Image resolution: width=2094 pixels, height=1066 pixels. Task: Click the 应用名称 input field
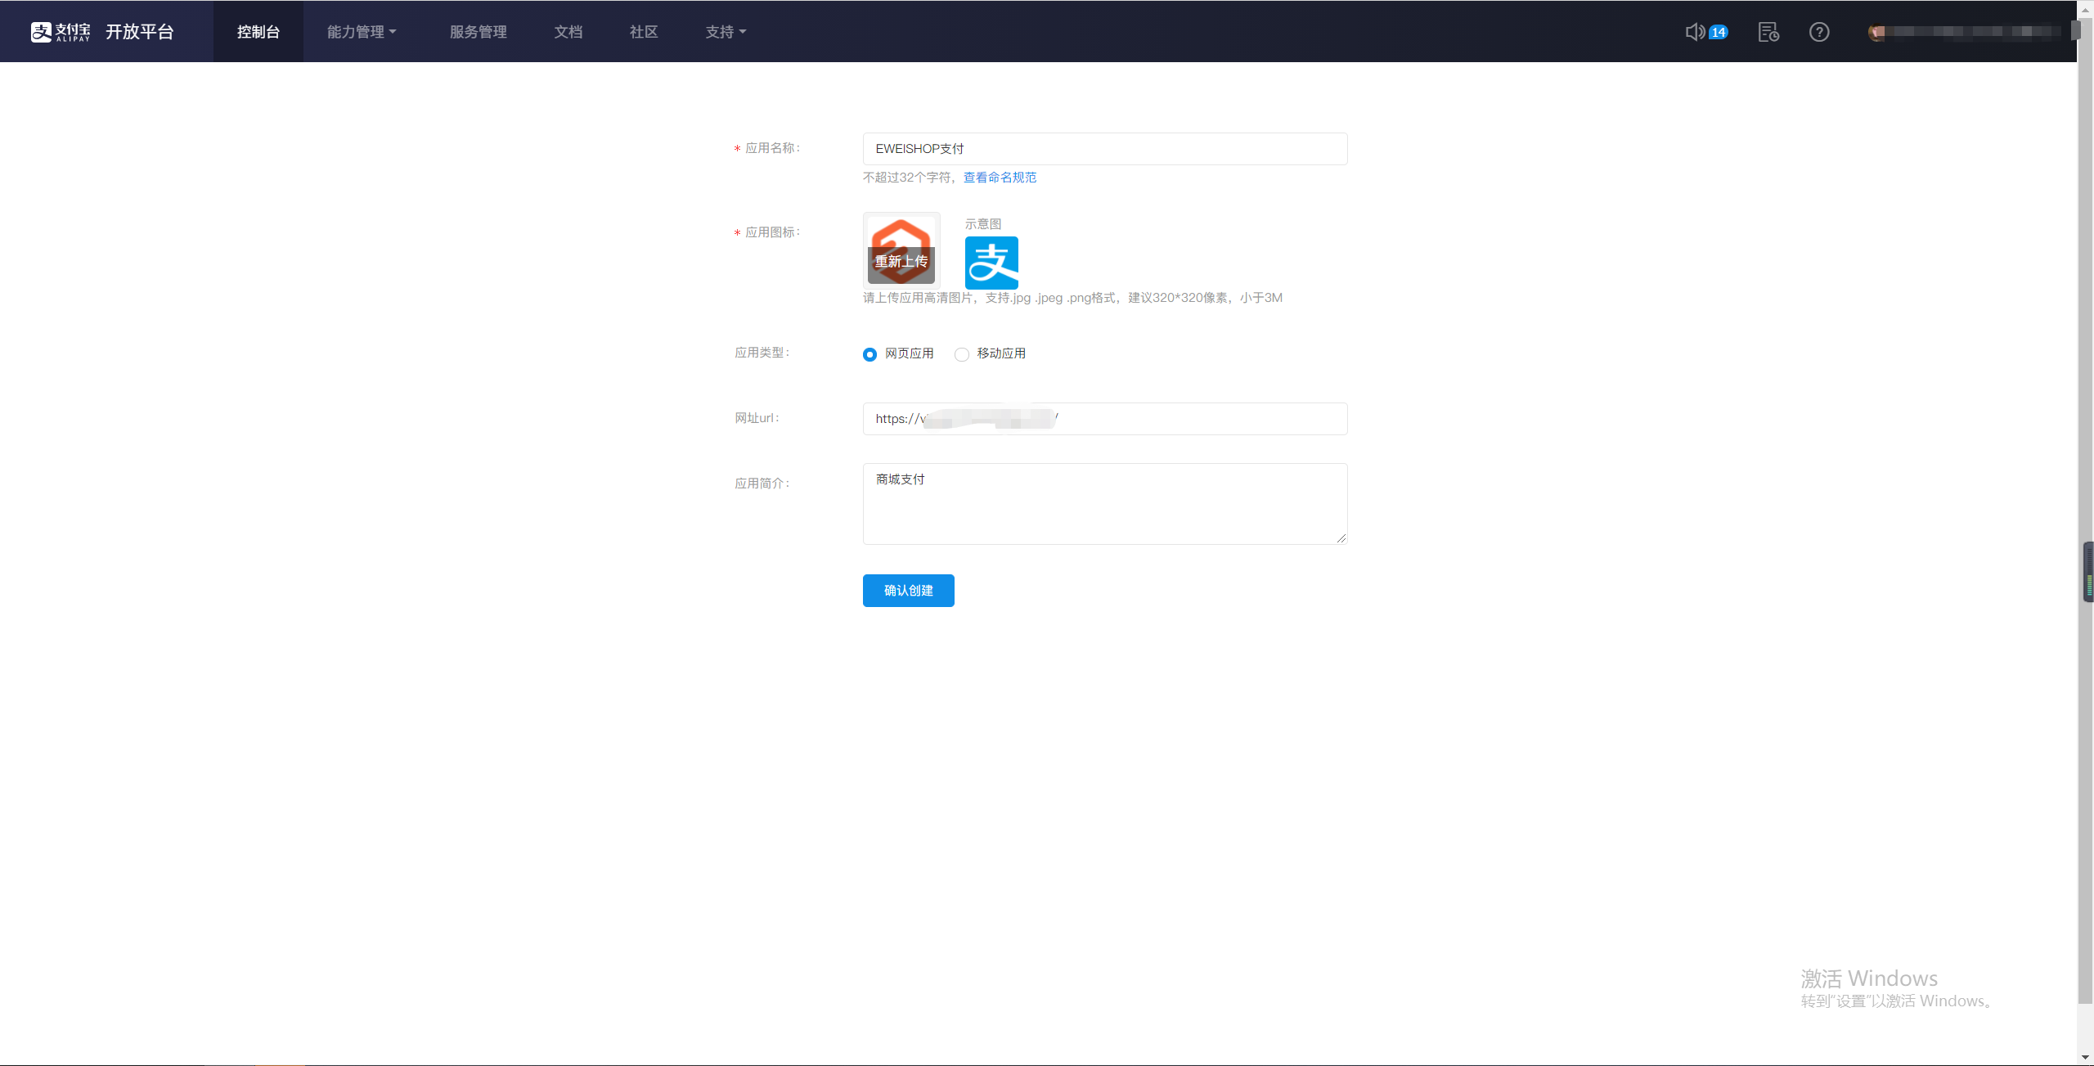pyautogui.click(x=1105, y=149)
